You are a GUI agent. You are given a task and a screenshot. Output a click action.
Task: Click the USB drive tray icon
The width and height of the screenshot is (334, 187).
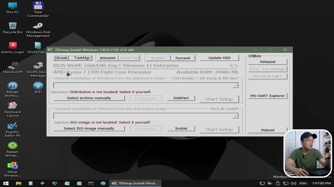pos(278,183)
